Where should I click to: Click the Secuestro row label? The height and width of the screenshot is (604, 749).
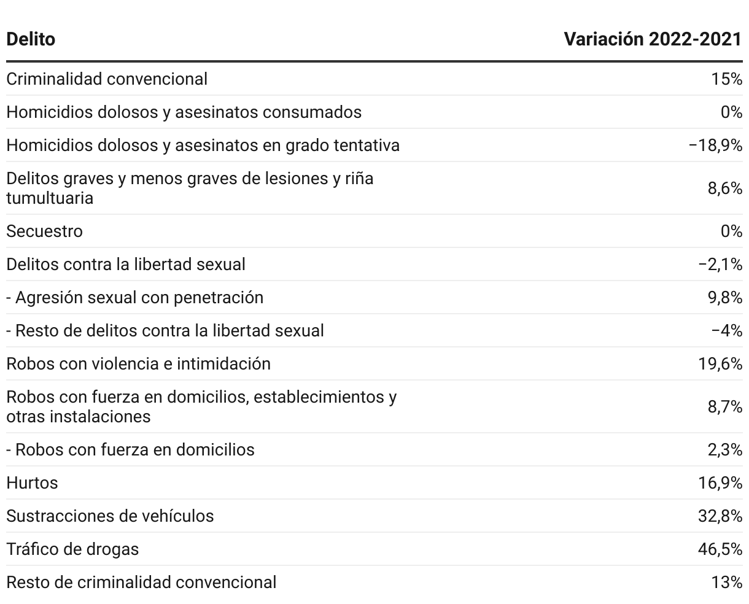click(x=44, y=231)
